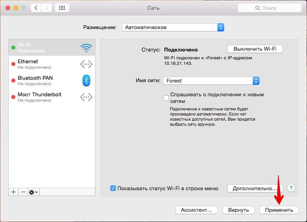Click the Применить apply button

coord(279,210)
